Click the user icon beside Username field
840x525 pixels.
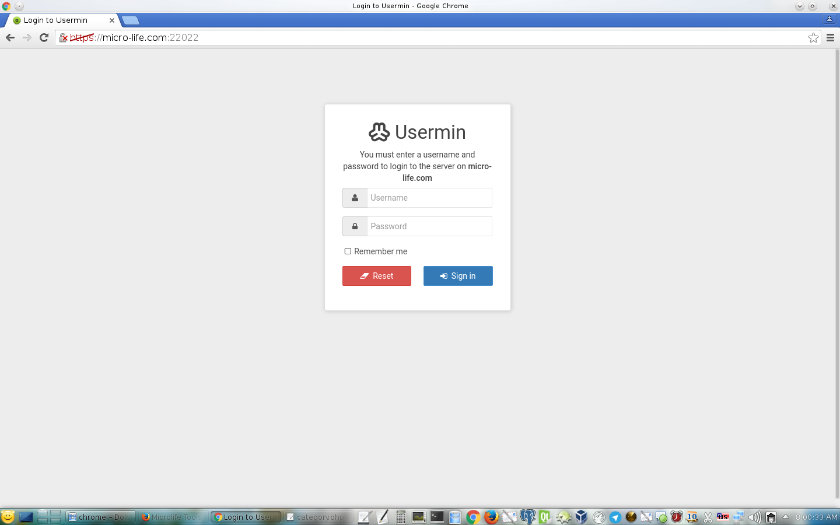(x=355, y=198)
